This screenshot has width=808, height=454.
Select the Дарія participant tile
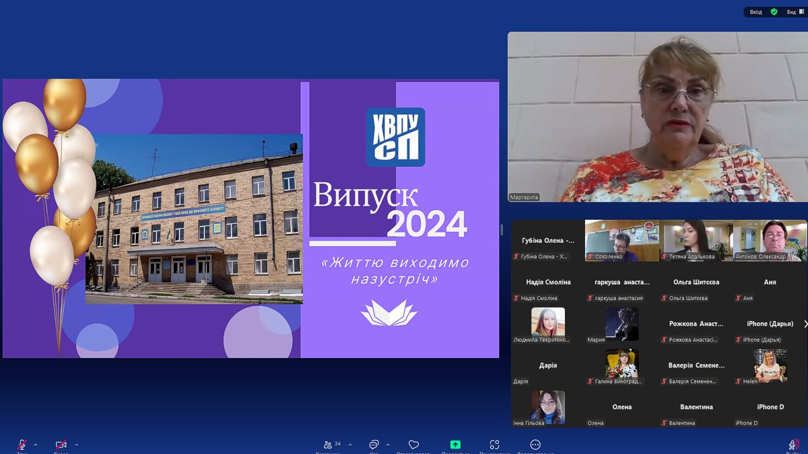[x=548, y=366]
